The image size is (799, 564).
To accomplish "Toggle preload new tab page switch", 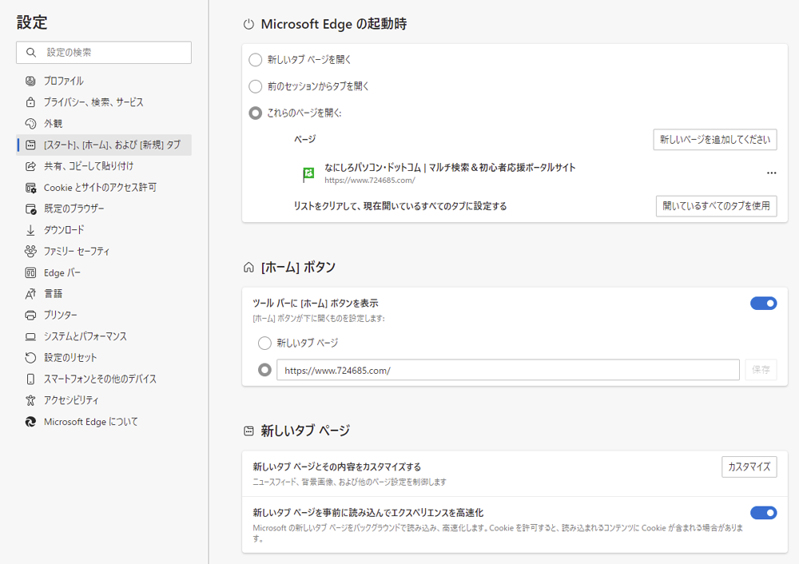I will click(763, 513).
